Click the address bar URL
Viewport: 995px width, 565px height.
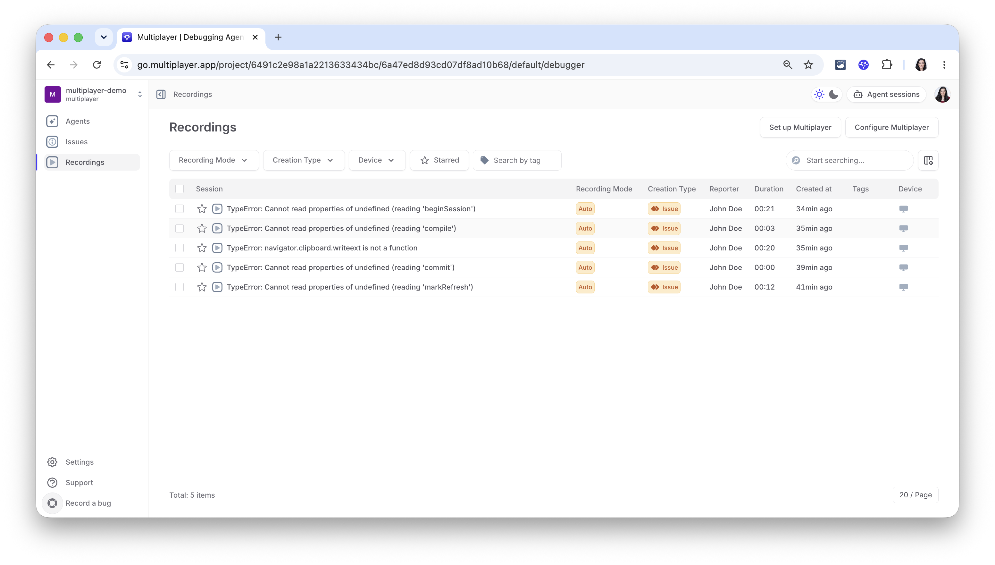pos(361,65)
